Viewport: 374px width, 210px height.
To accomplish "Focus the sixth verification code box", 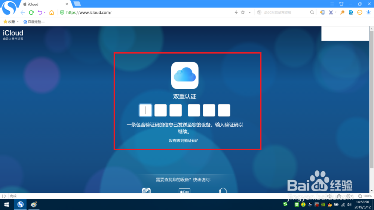I will [224, 110].
